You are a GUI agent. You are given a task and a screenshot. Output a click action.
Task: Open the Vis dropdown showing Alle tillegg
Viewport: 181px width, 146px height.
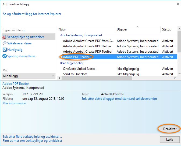29,76
